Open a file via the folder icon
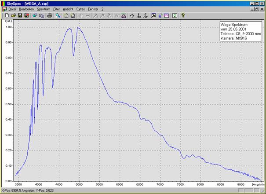The width and height of the screenshot is (266, 194). coord(13,15)
